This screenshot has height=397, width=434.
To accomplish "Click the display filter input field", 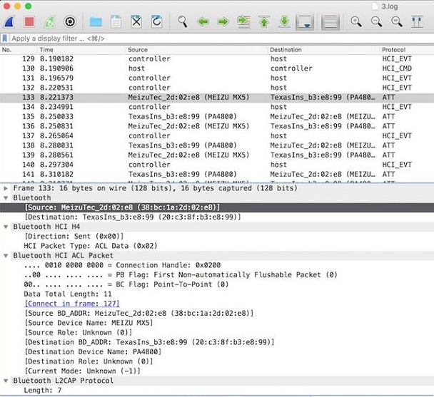I will [214, 38].
